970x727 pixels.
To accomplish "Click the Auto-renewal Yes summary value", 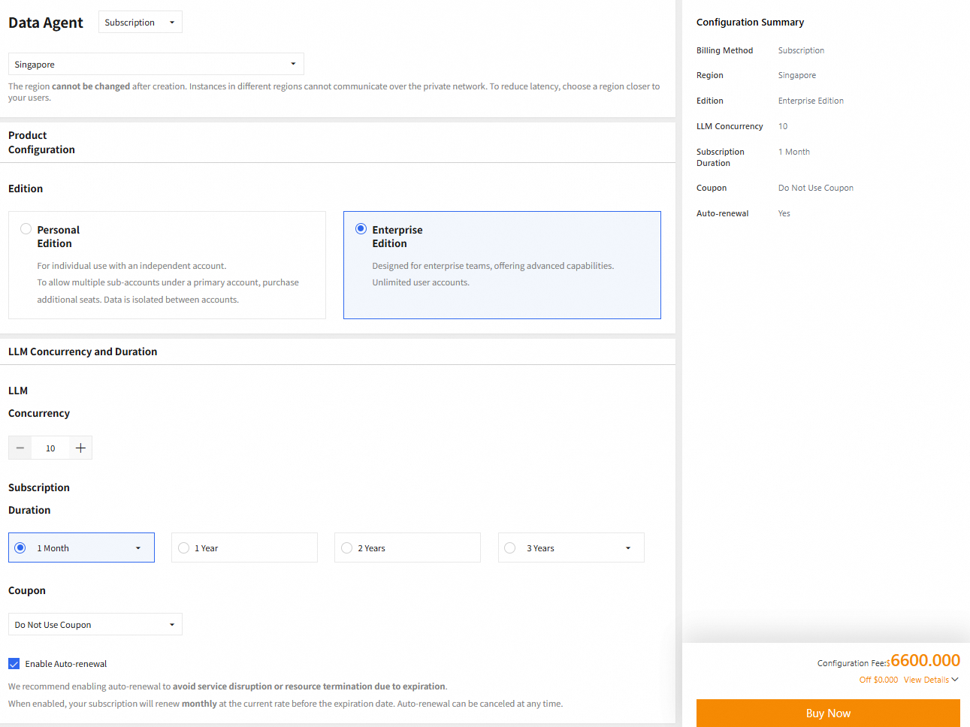I will 784,213.
